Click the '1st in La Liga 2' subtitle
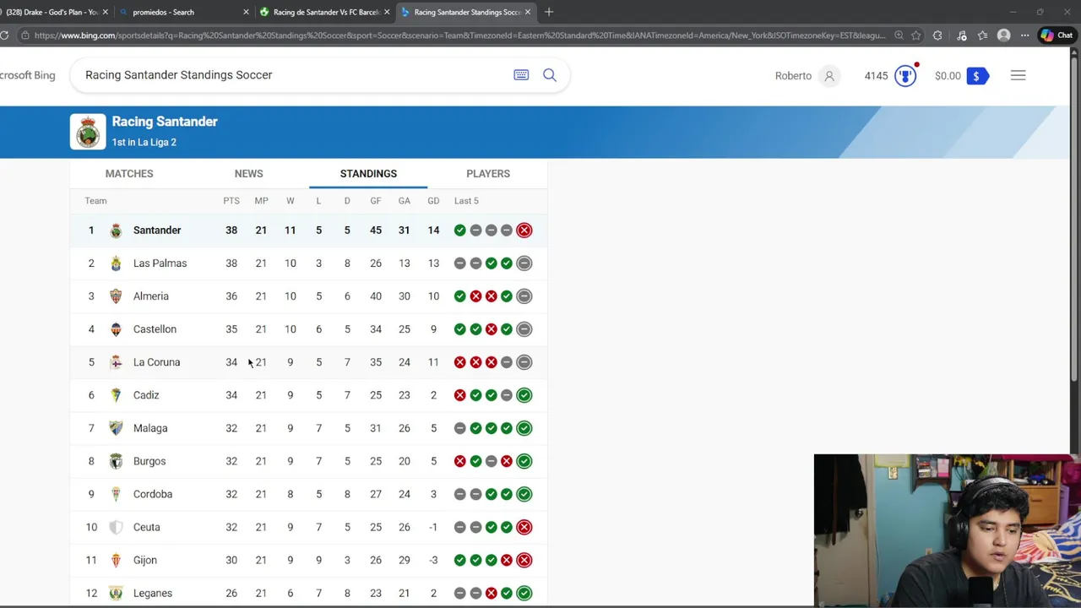 [x=144, y=142]
